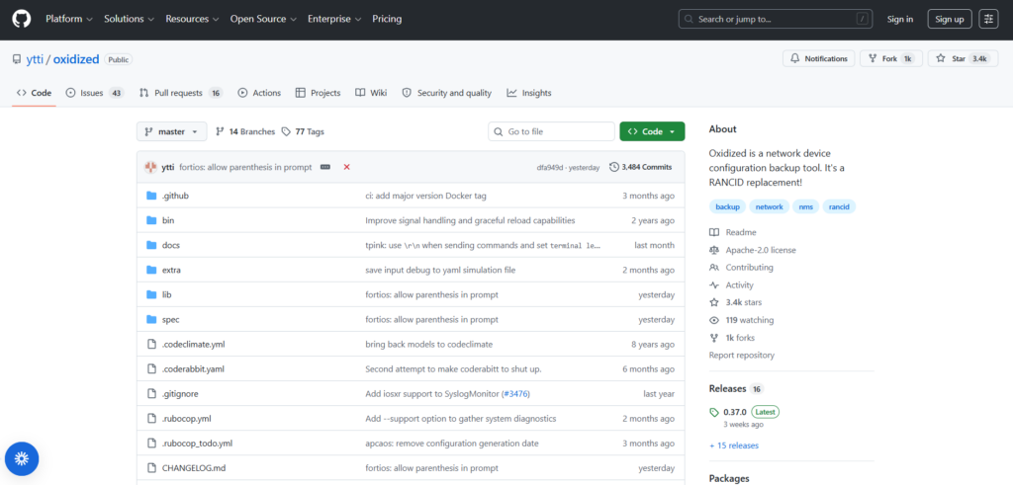View 3,484 Commits history
The width and height of the screenshot is (1013, 485).
pyautogui.click(x=640, y=167)
